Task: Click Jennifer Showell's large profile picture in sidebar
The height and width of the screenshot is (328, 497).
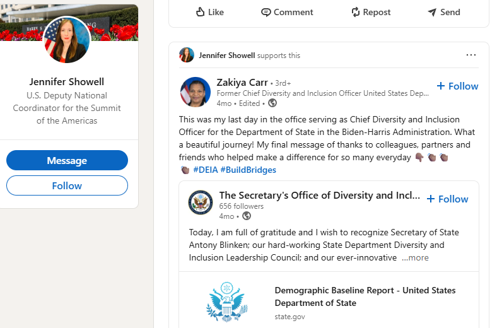Action: point(67,40)
